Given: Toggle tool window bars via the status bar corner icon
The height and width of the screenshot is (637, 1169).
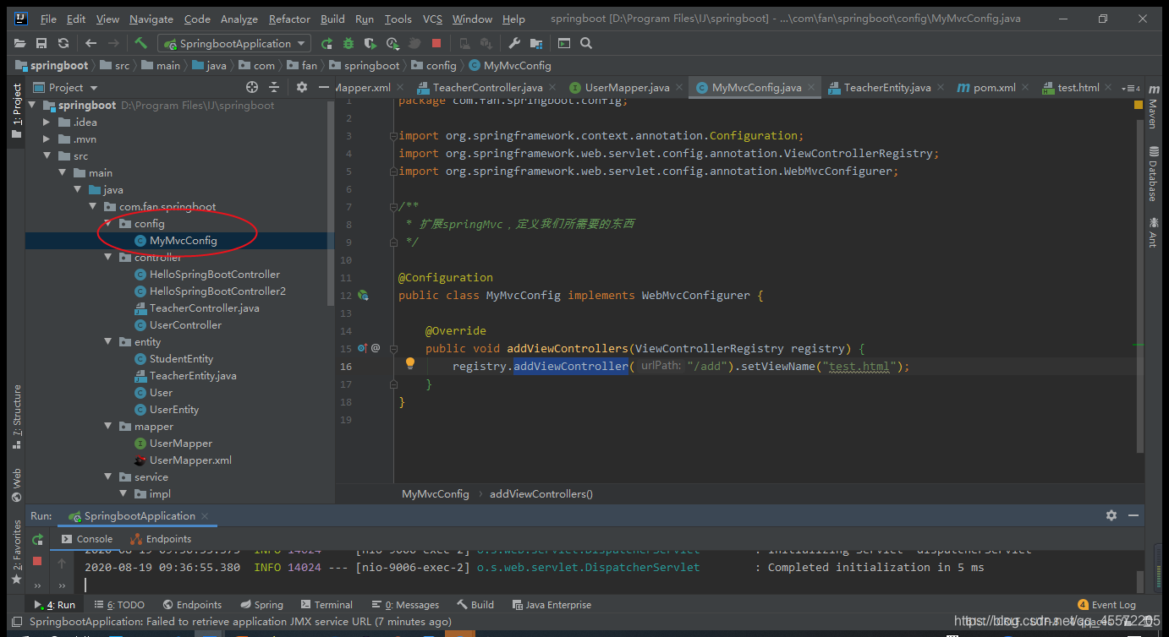Looking at the screenshot, I should (17, 622).
